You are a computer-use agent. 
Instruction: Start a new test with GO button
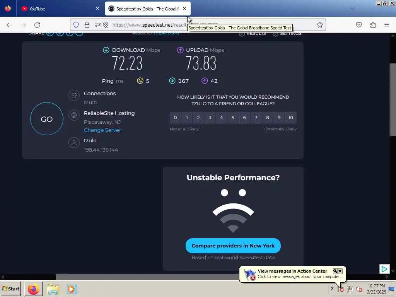tap(47, 119)
